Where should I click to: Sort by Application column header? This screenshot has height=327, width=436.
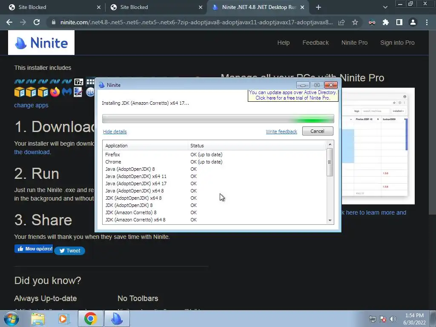pyautogui.click(x=146, y=146)
